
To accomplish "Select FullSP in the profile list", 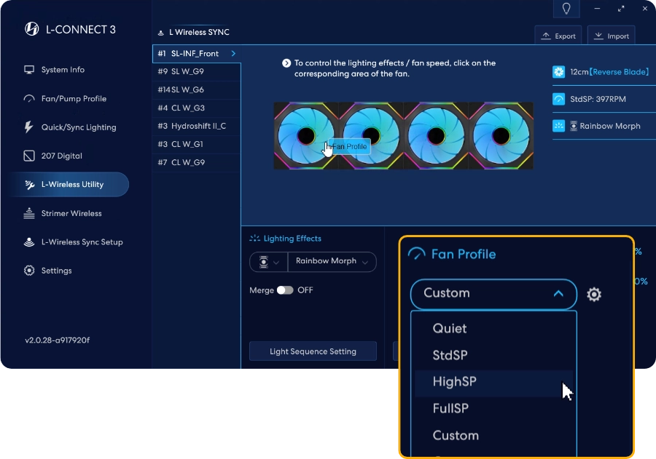I will pos(450,409).
